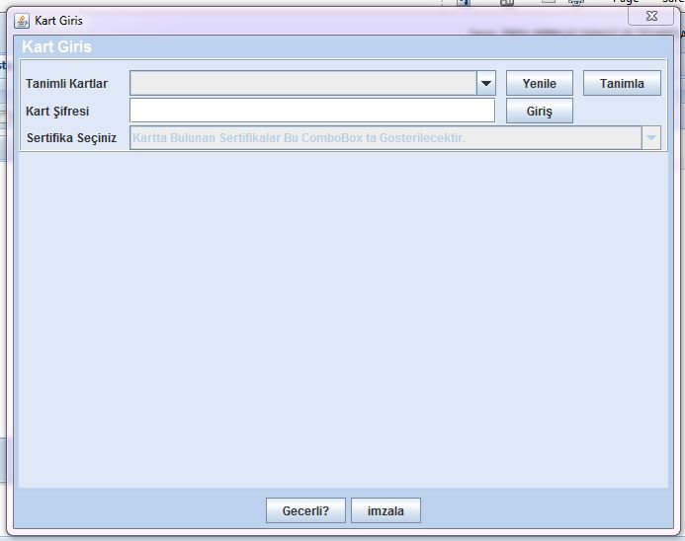Click the Kart Giris window title text
The width and height of the screenshot is (685, 541).
pyautogui.click(x=58, y=21)
